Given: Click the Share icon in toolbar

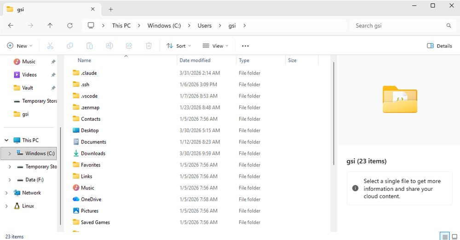Looking at the screenshot, I should pyautogui.click(x=129, y=46).
